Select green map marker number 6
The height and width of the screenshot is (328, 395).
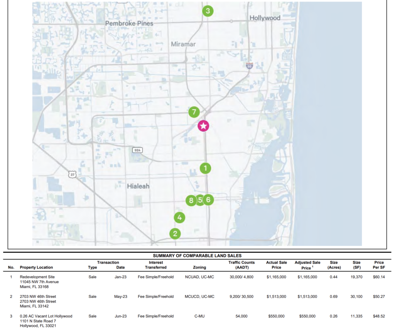click(x=208, y=200)
